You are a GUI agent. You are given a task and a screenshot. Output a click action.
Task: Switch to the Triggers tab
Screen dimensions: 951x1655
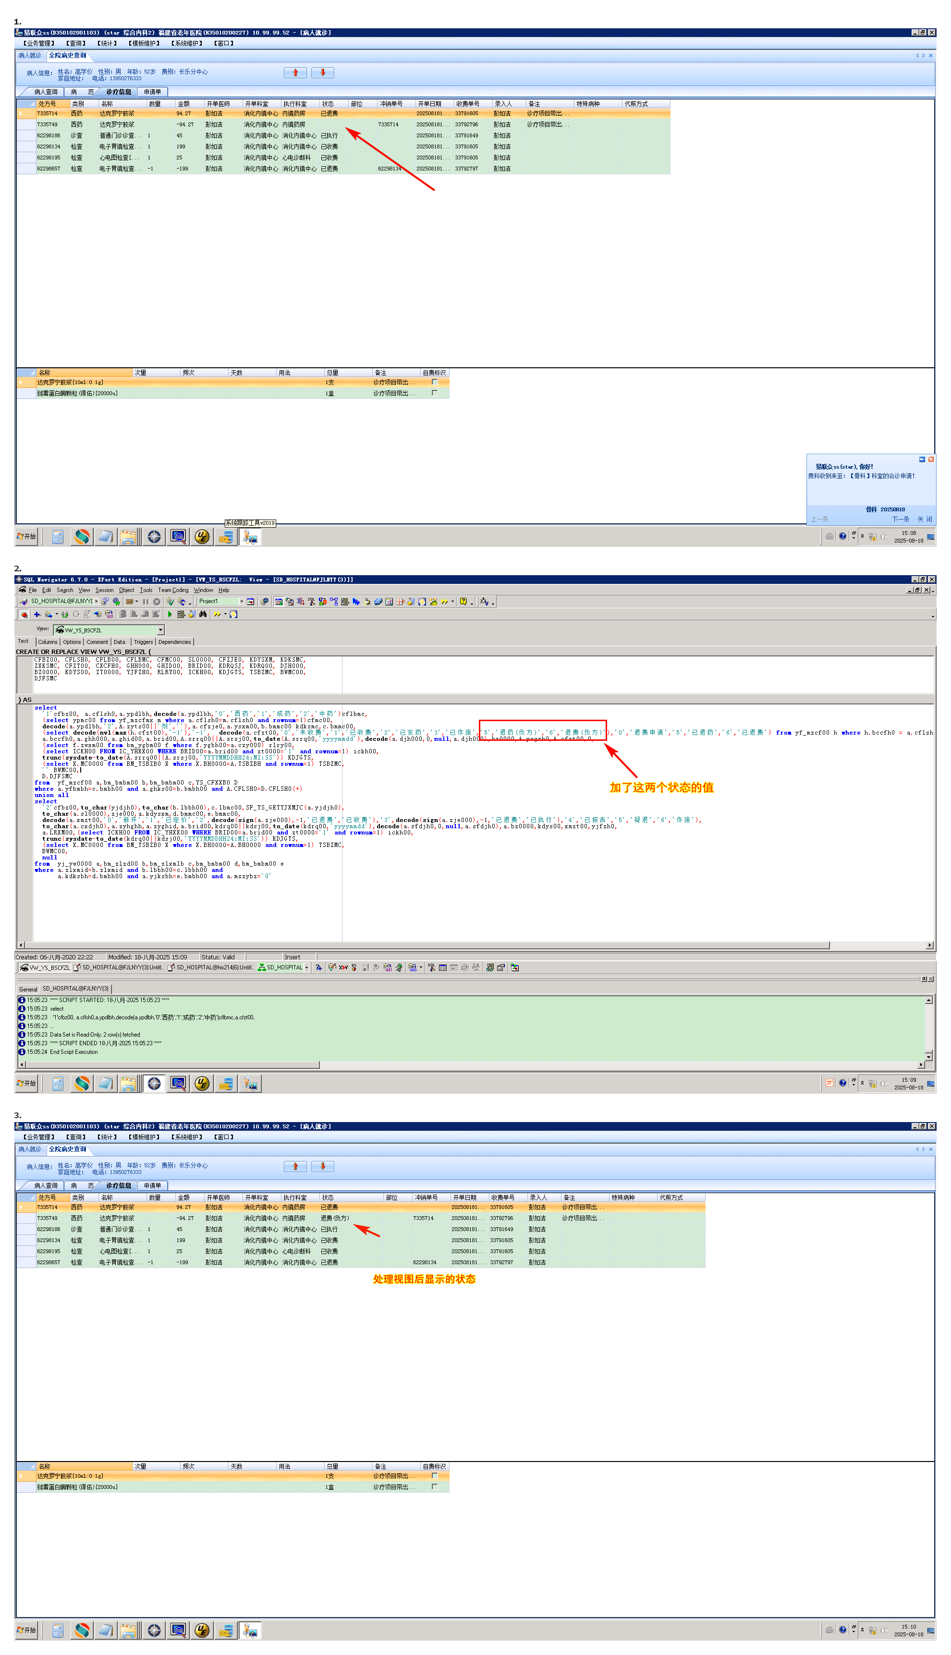(x=143, y=642)
